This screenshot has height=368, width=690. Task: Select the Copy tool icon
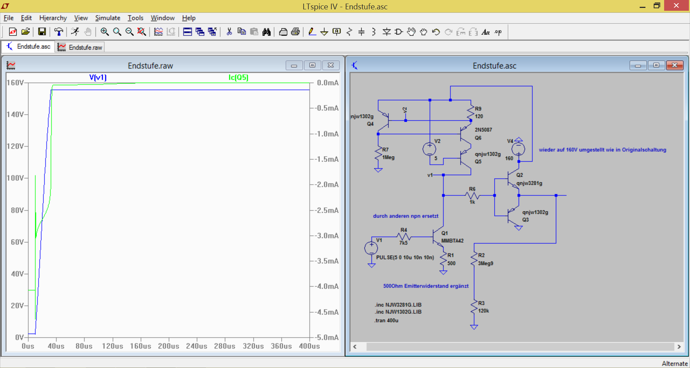241,32
